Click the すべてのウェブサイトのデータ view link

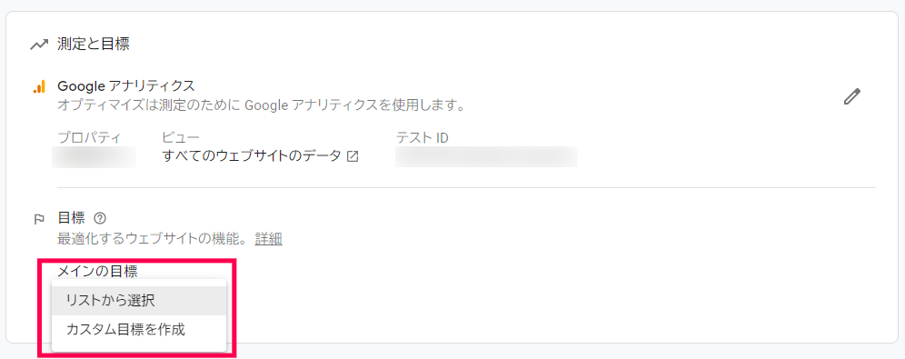pos(253,156)
